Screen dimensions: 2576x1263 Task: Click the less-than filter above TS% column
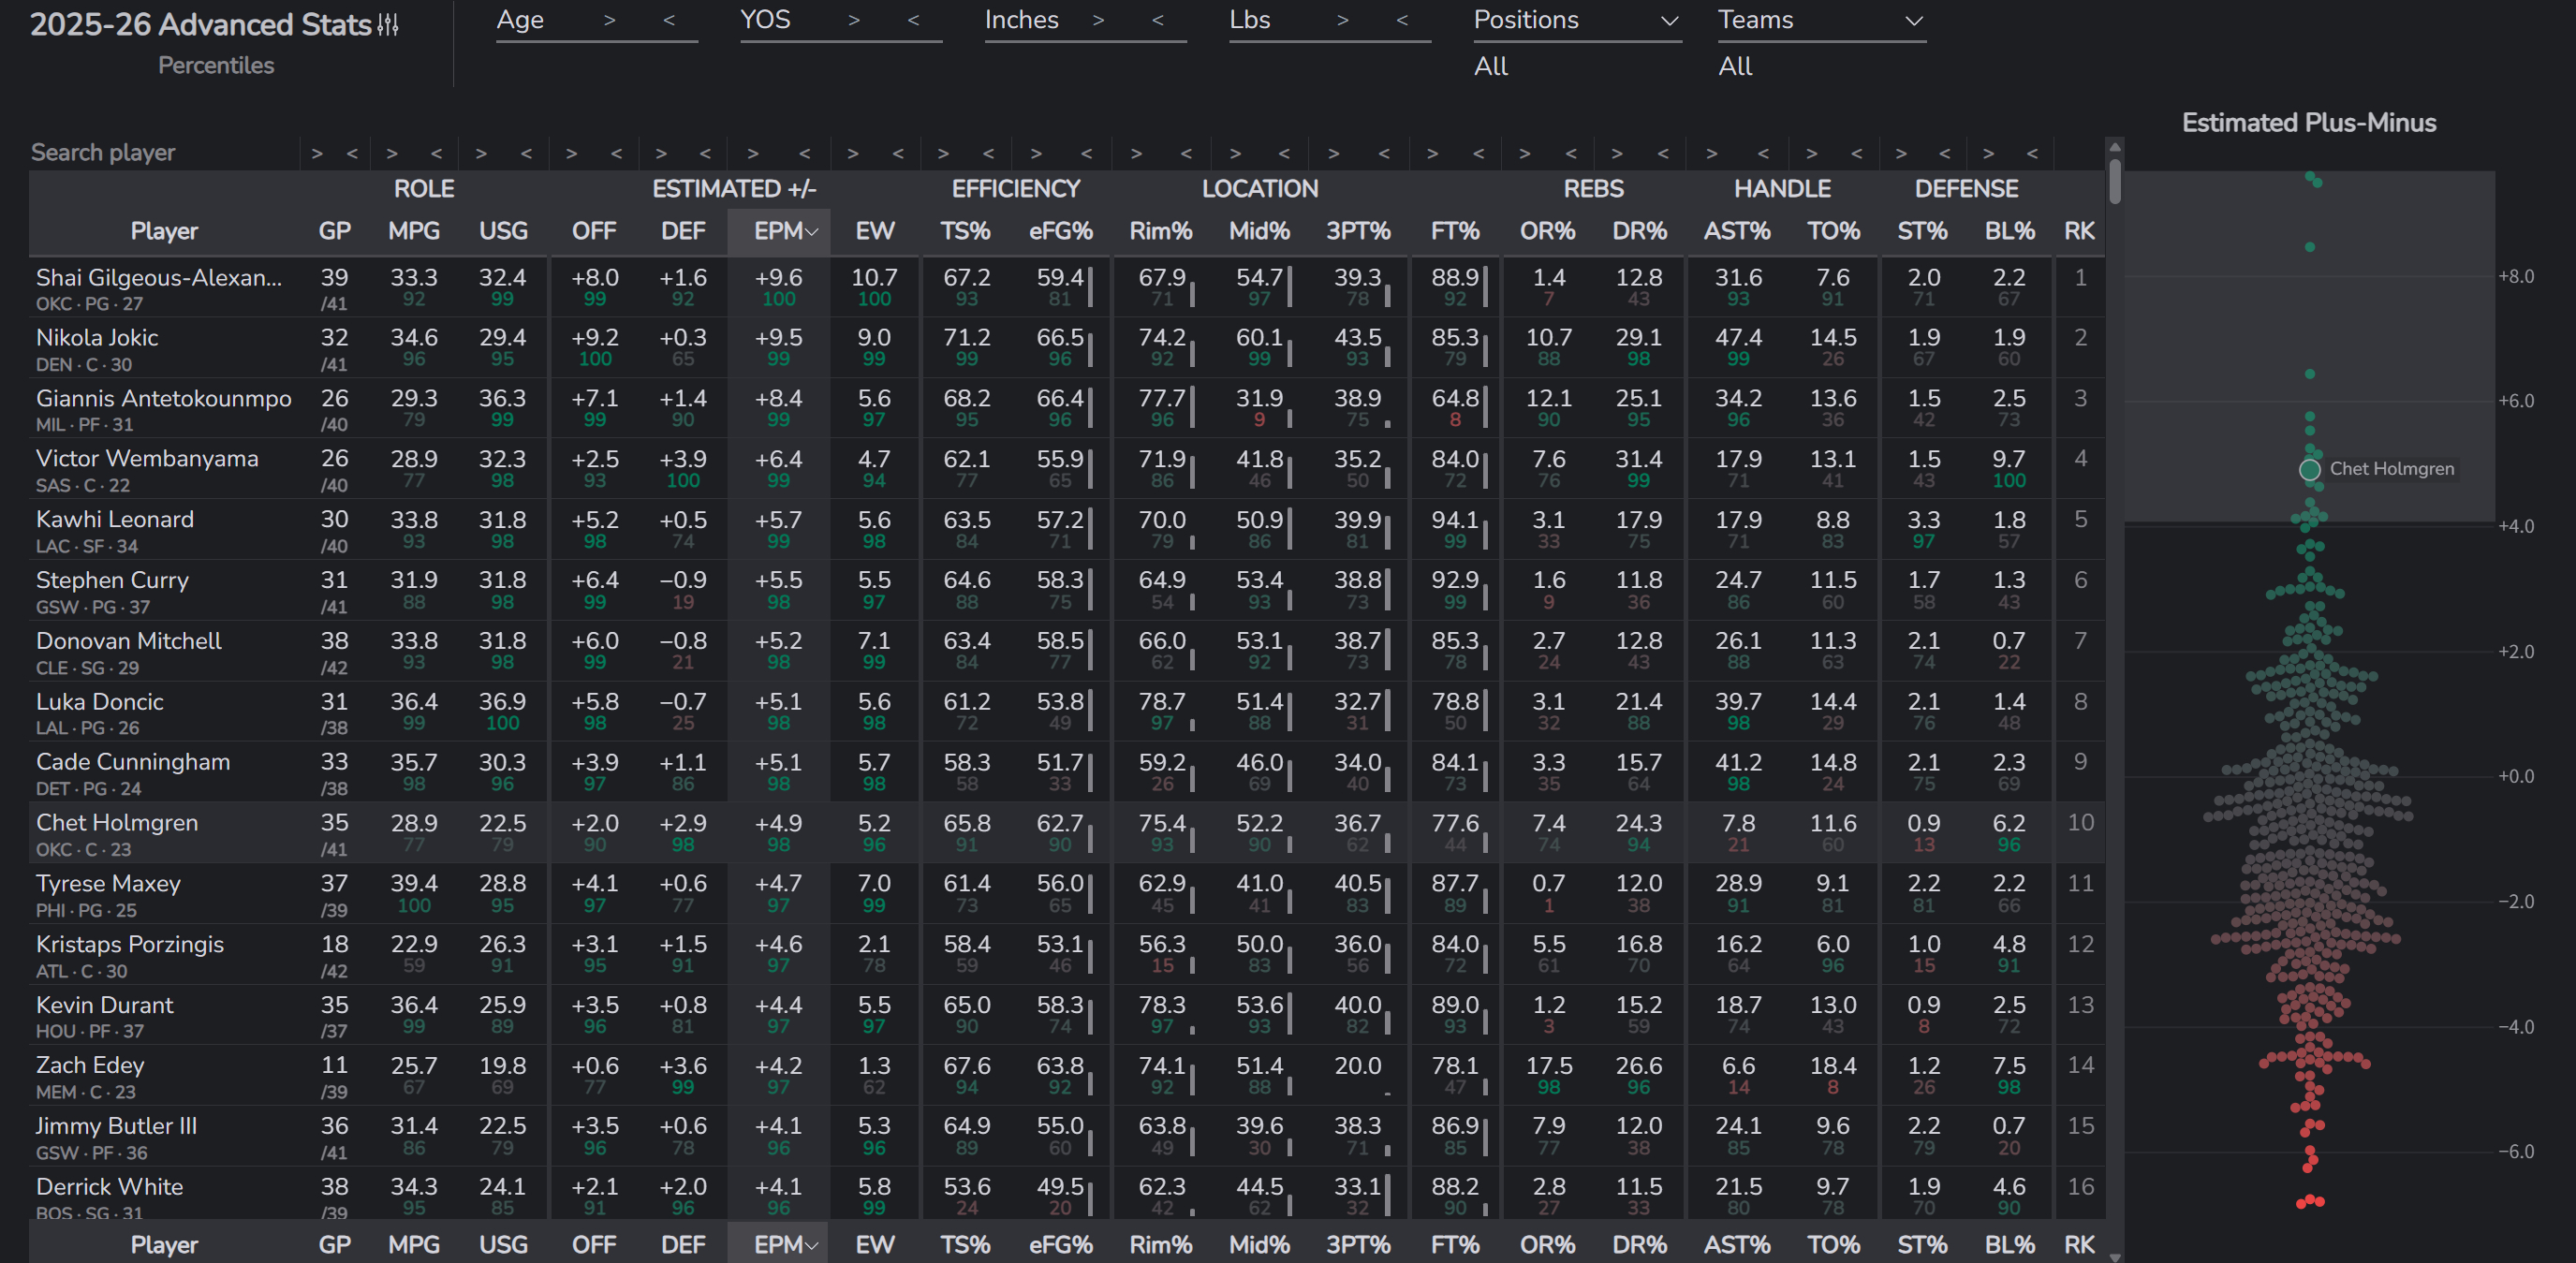pyautogui.click(x=988, y=153)
